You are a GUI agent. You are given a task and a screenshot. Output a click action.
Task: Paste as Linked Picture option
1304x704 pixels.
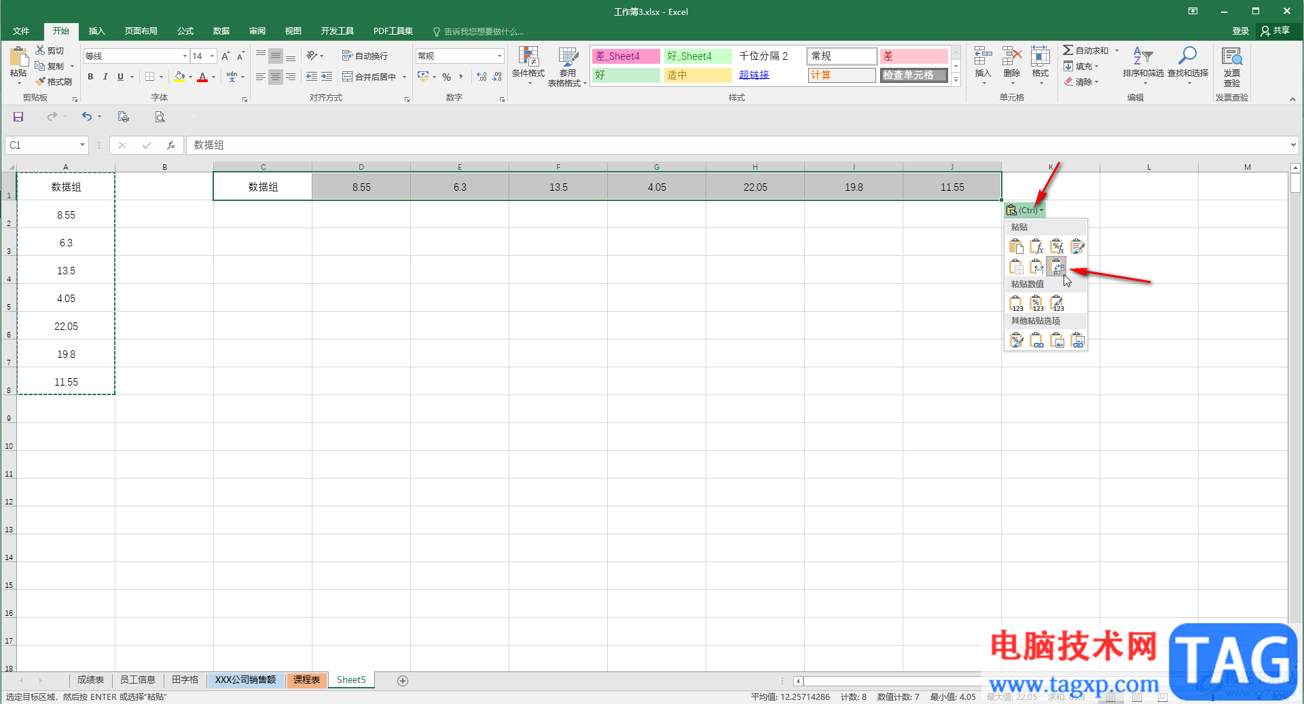coord(1077,339)
